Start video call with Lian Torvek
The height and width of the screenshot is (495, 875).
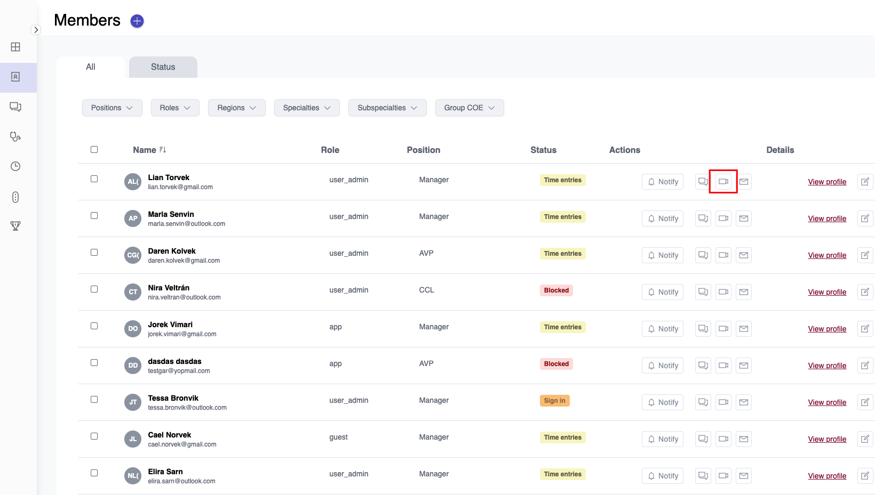point(723,182)
